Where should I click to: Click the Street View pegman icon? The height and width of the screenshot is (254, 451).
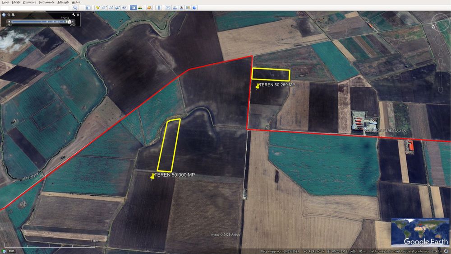click(x=441, y=52)
